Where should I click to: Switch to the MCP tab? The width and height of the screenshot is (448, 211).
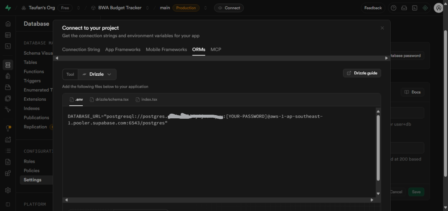coord(216,50)
